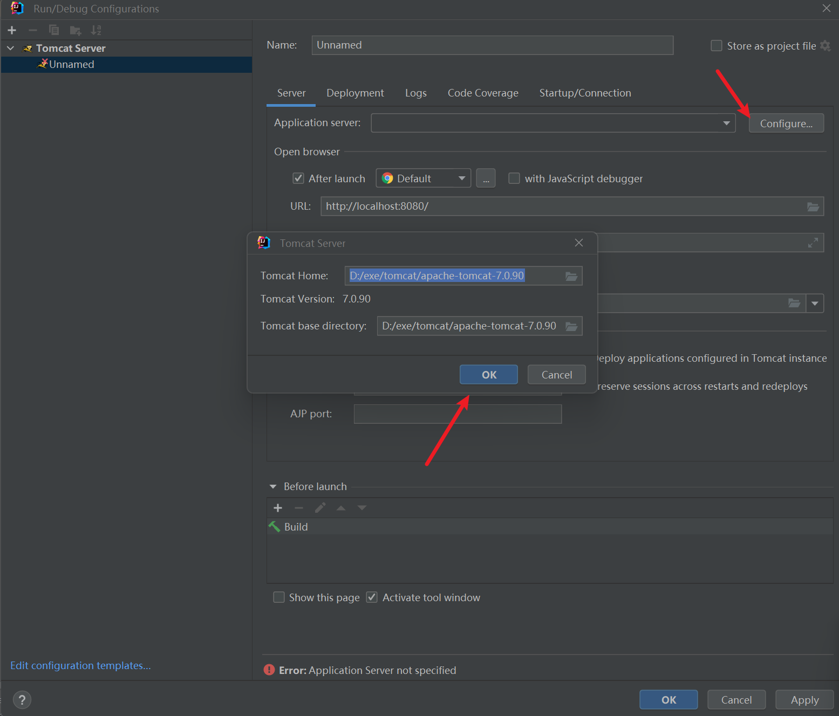Expand the VM options field icon
The image size is (839, 716).
813,243
